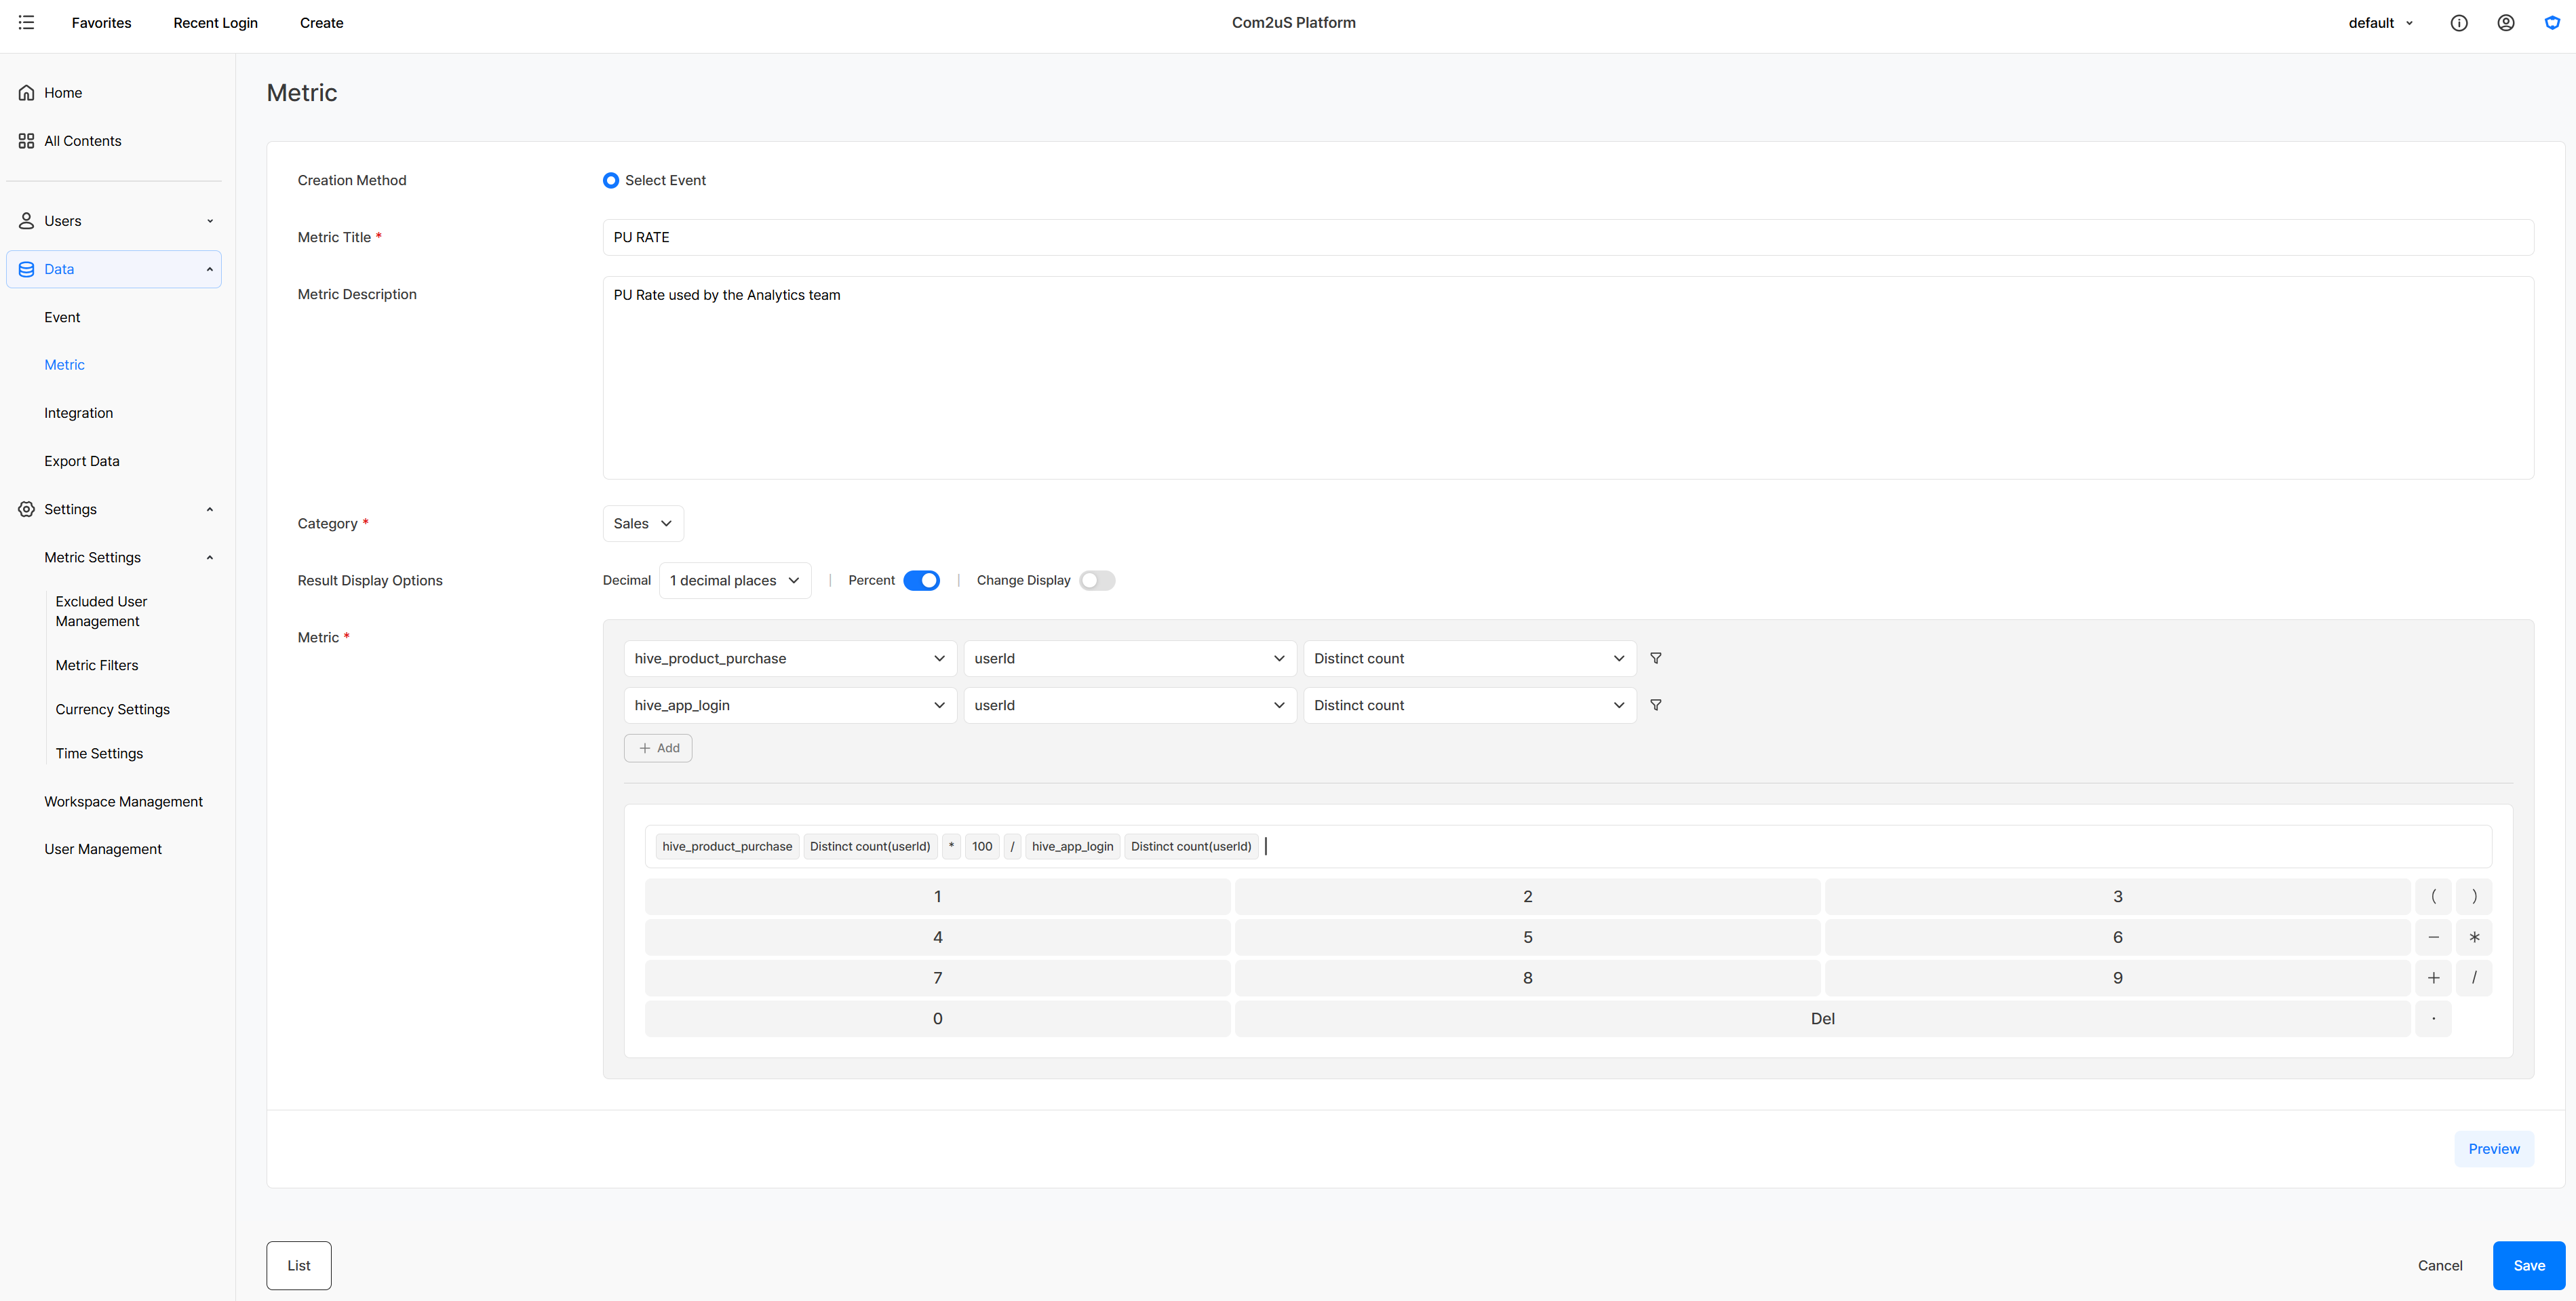Click the Metric Title input field
Image resolution: width=2576 pixels, height=1301 pixels.
(1568, 237)
